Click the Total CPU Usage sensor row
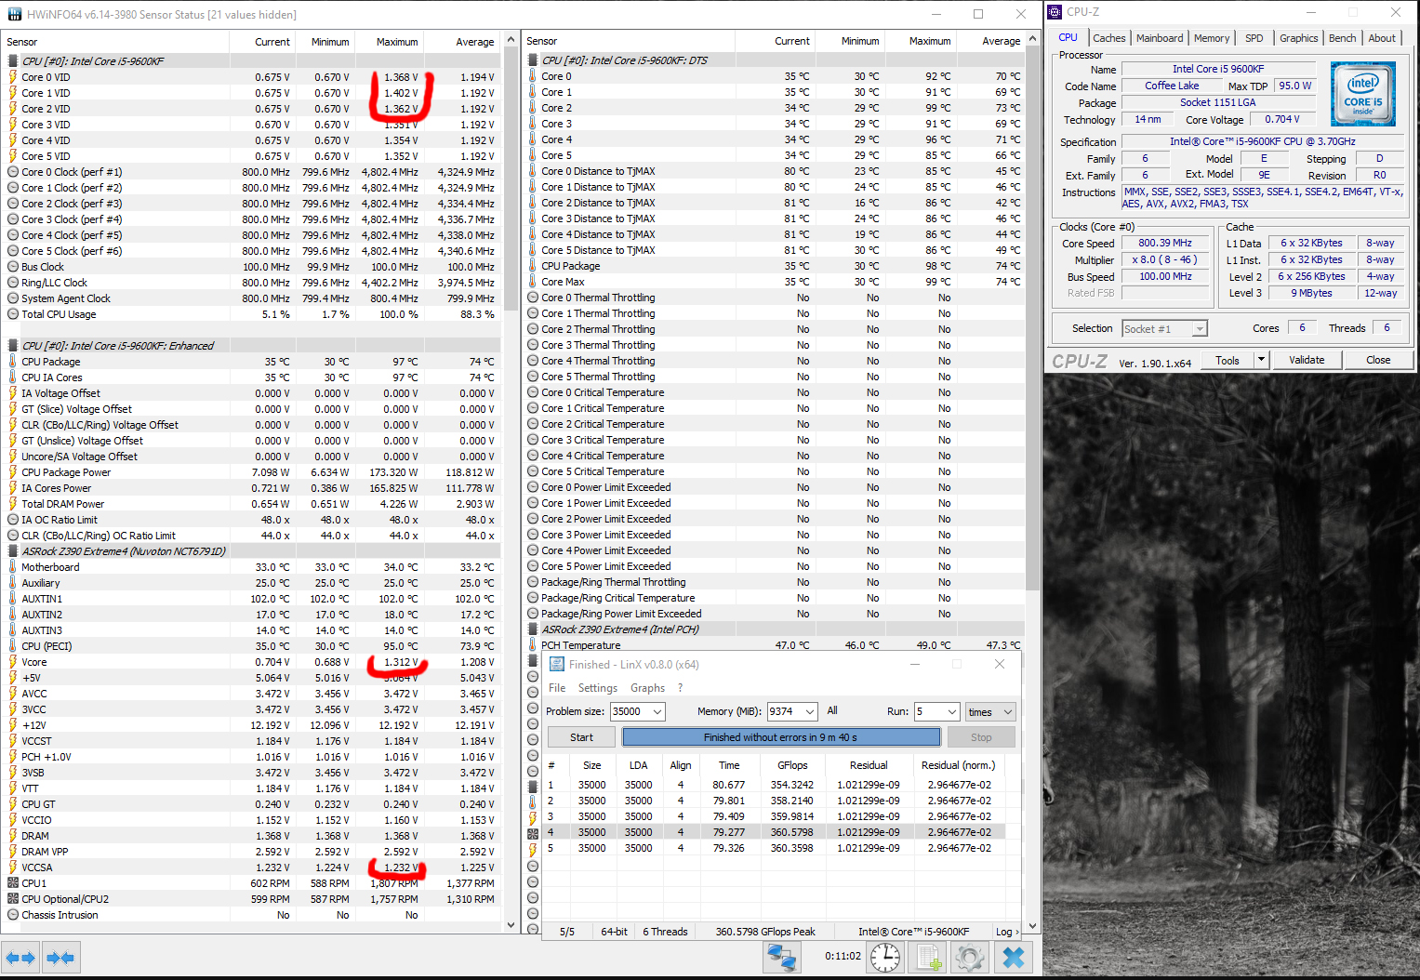 click(251, 314)
